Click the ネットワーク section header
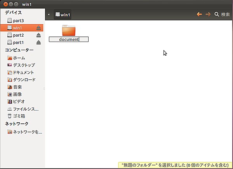Viewport: 233px width, 169px height. coord(16,124)
